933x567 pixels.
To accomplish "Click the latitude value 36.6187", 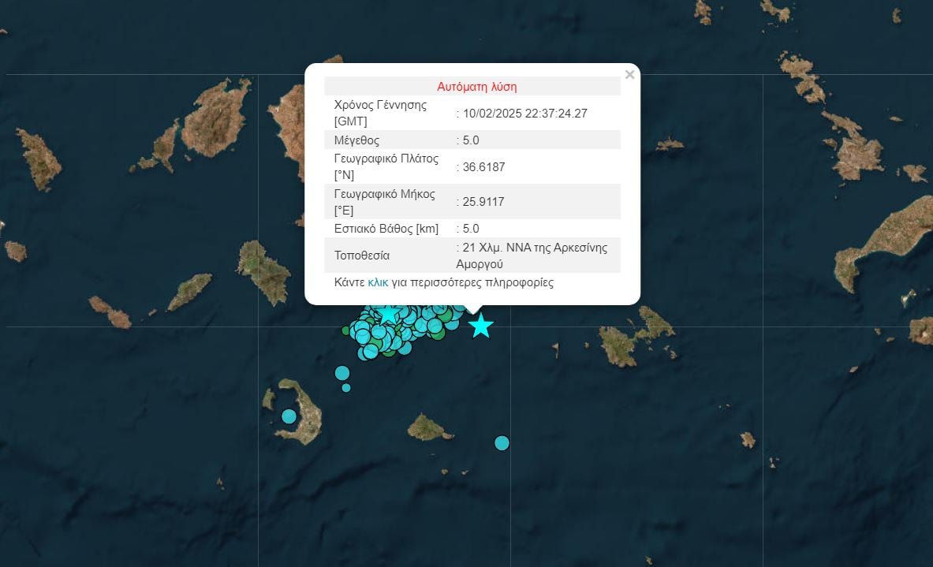I will (483, 167).
